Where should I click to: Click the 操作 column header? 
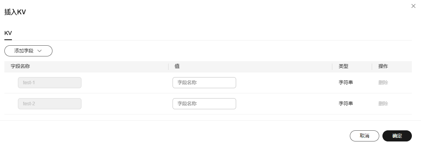pos(383,66)
